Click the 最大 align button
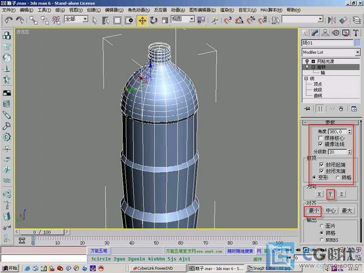 coord(347,210)
